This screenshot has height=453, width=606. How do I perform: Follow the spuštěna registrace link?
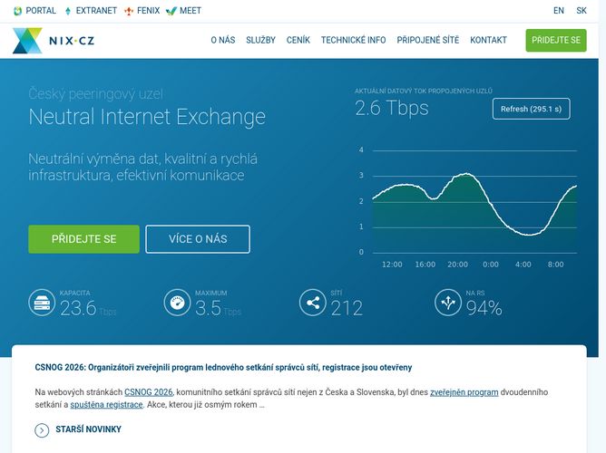pyautogui.click(x=106, y=405)
